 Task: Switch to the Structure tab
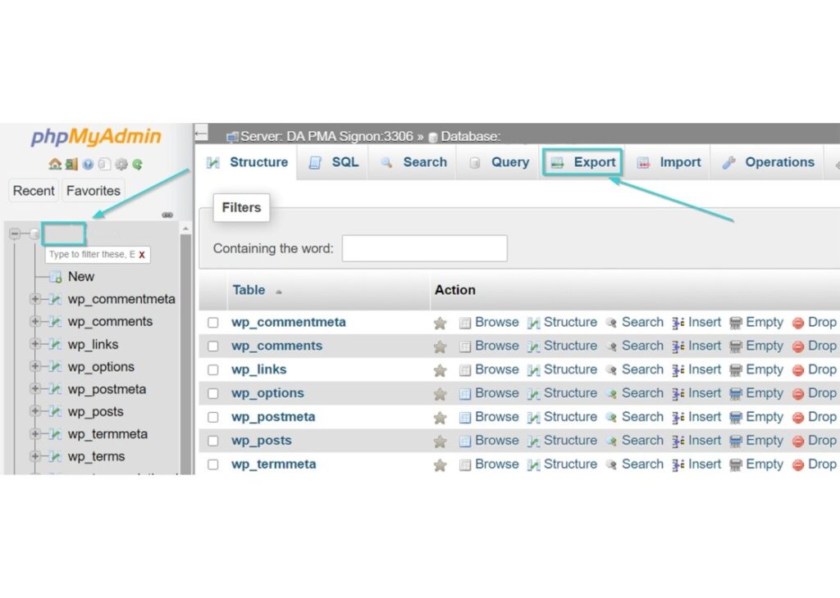(x=248, y=162)
